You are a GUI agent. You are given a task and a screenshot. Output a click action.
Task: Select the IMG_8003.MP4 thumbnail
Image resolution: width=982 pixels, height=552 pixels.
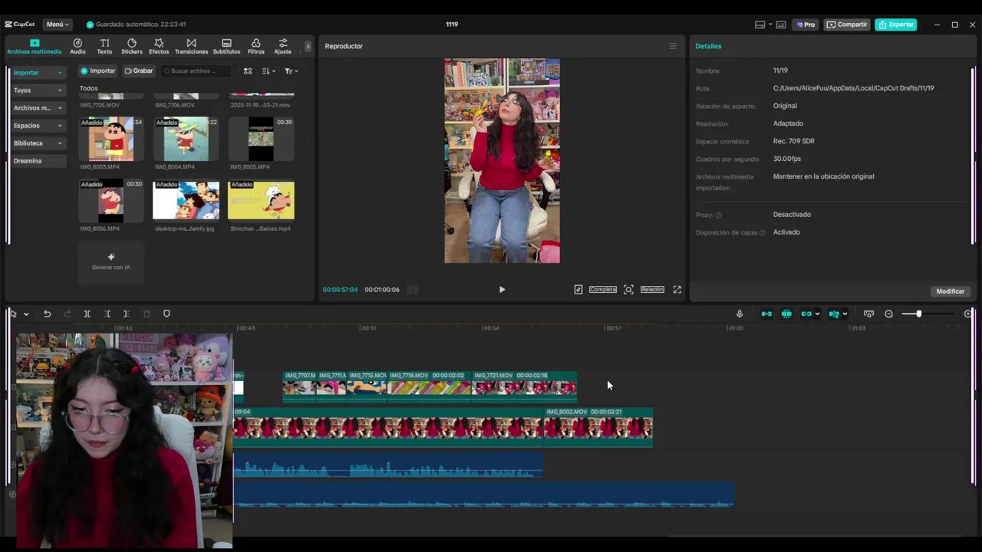click(110, 140)
